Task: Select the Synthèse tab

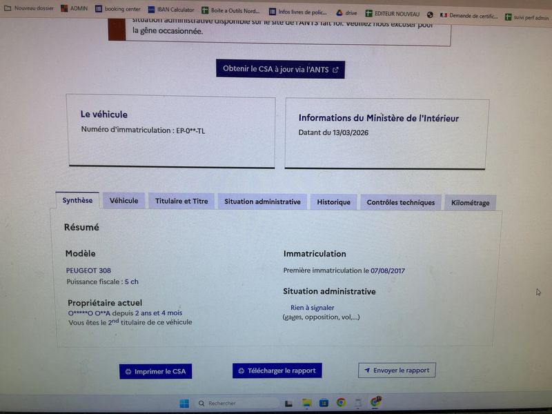Action: pos(77,200)
